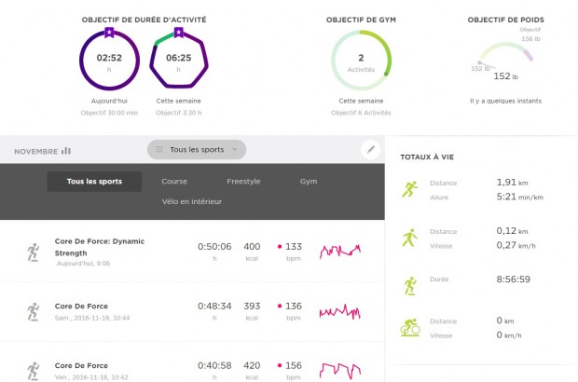Open the Tous les sports dropdown
Screen dimensions: 578x382
coord(197,149)
